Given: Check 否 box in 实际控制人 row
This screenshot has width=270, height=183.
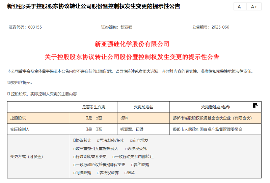Looking at the screenshot, I should click(x=97, y=129).
